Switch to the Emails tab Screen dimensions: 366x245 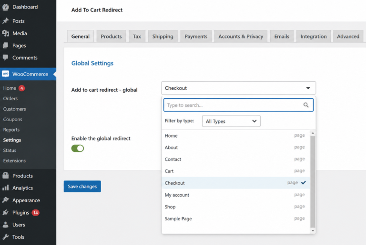click(282, 36)
